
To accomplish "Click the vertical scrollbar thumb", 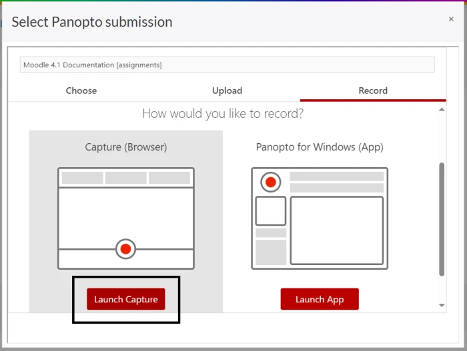I will tap(442, 219).
